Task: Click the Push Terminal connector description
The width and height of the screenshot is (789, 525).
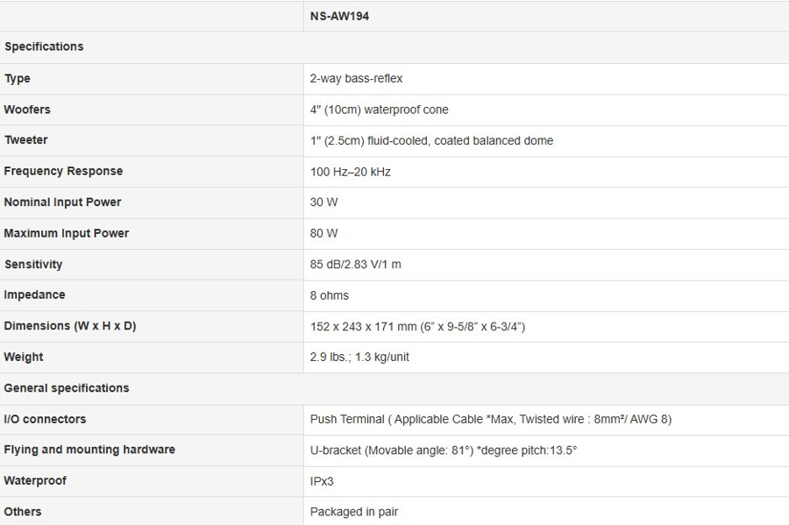Action: [x=490, y=419]
